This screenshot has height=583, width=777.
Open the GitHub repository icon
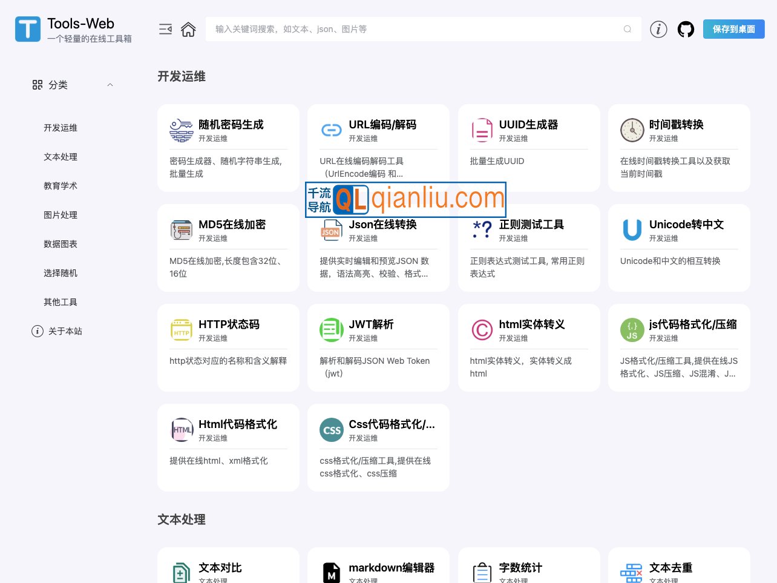(686, 29)
